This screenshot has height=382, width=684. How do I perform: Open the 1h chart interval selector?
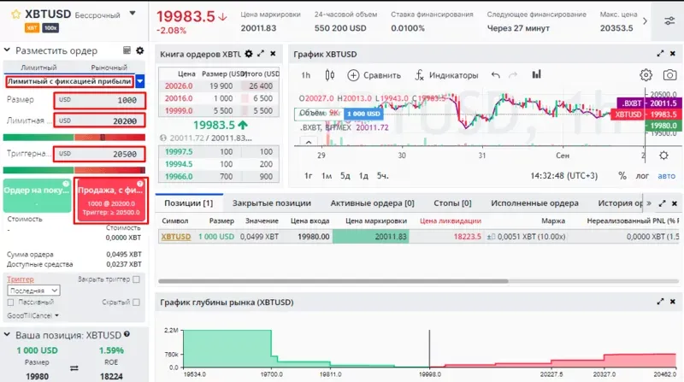[x=306, y=75]
